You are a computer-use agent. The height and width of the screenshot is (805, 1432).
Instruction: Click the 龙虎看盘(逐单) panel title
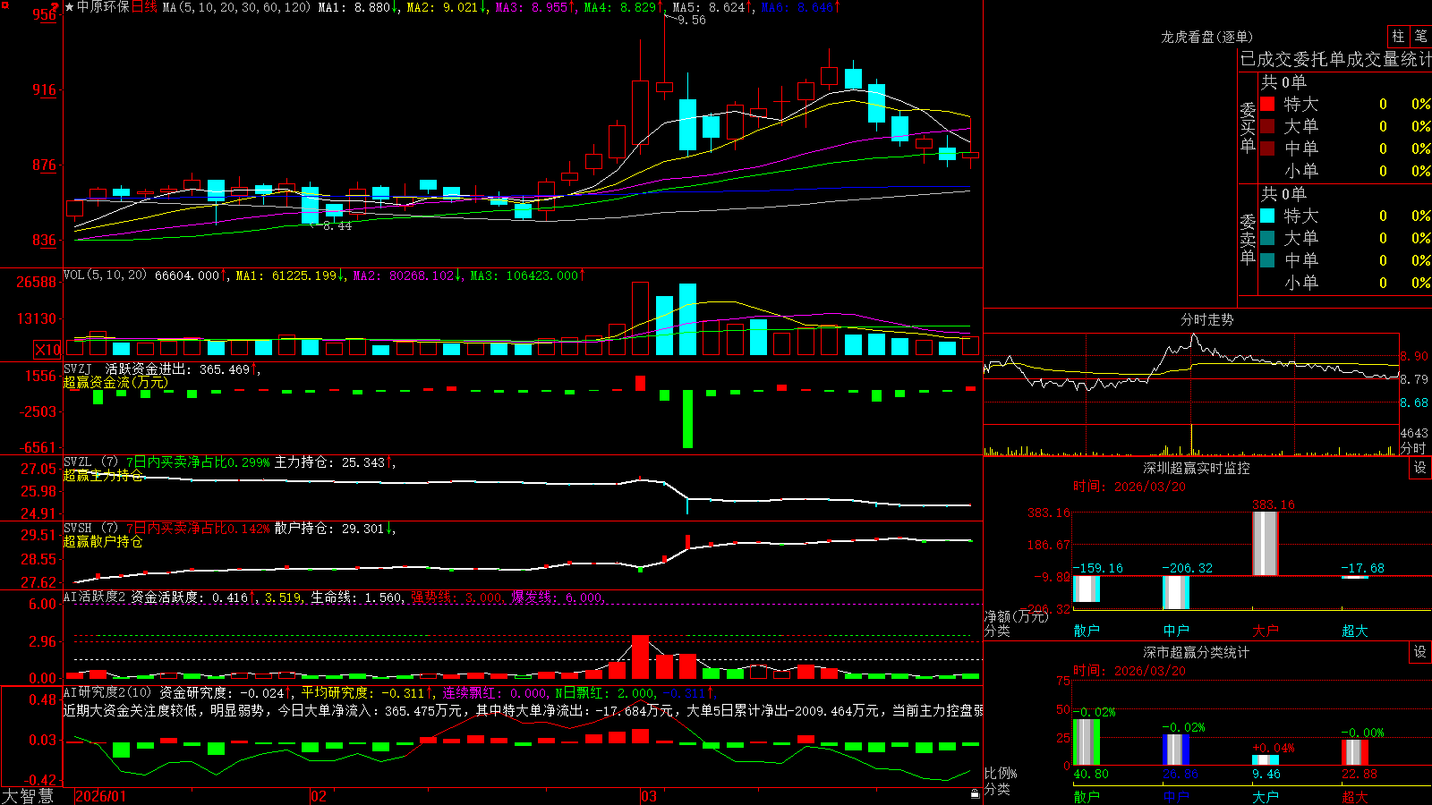pyautogui.click(x=1206, y=37)
